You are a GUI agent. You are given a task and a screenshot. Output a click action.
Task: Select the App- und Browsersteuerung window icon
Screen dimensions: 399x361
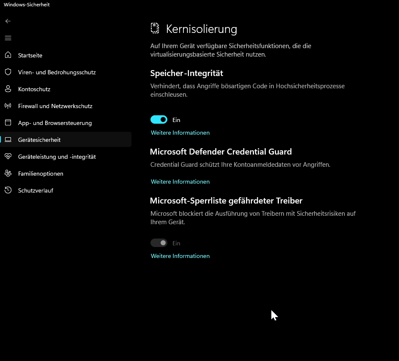click(x=8, y=122)
